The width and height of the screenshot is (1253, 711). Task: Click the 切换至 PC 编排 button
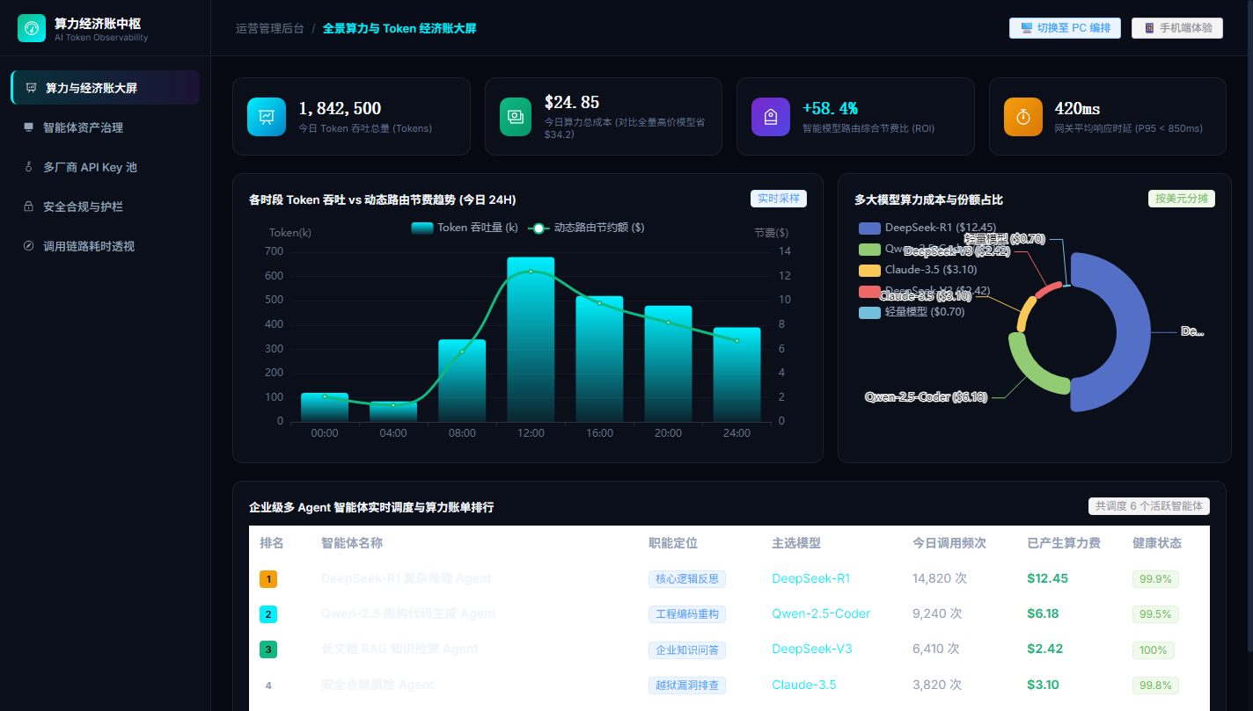(1066, 28)
